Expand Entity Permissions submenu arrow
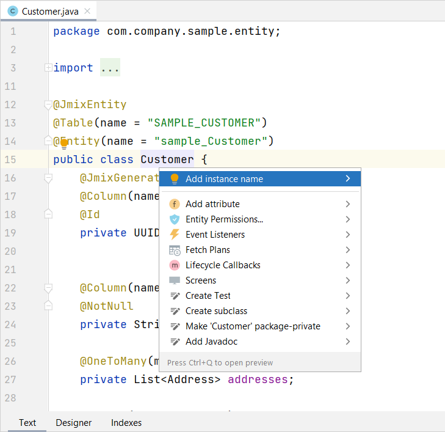445x432 pixels. click(x=348, y=219)
